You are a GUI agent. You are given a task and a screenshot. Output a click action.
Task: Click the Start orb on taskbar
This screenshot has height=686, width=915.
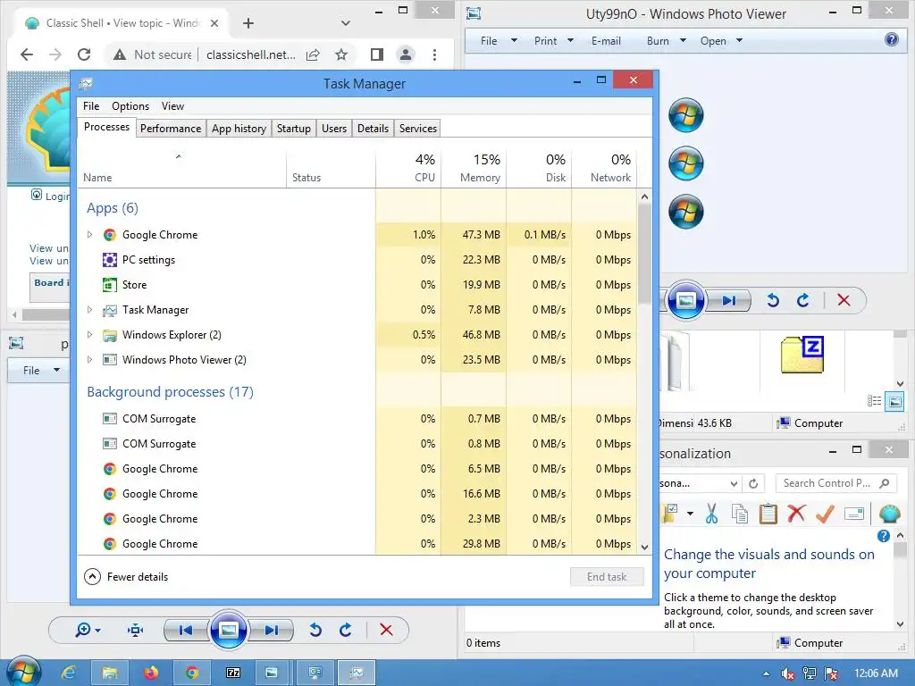click(23, 672)
